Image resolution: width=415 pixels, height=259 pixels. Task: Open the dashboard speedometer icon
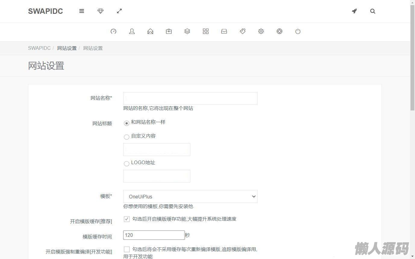114,31
